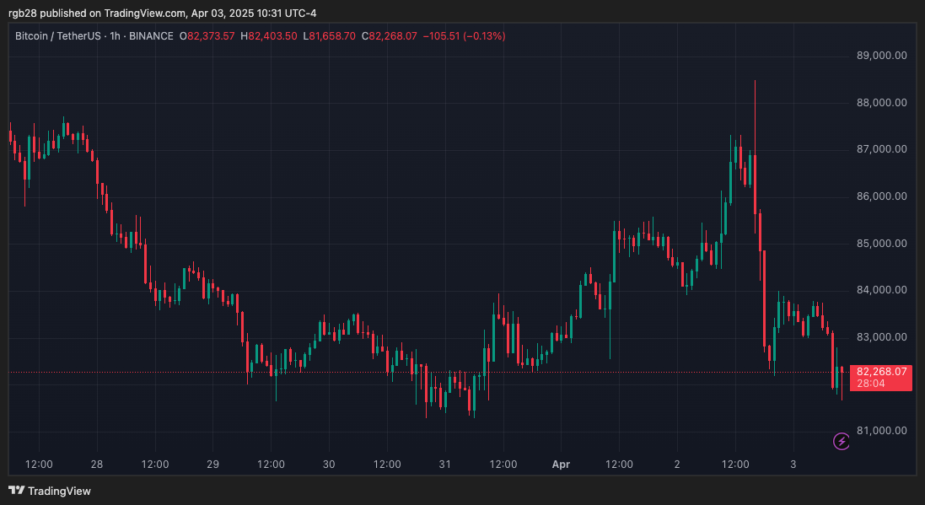Click the red current price label 82,268.07
925x505 pixels.
point(881,371)
